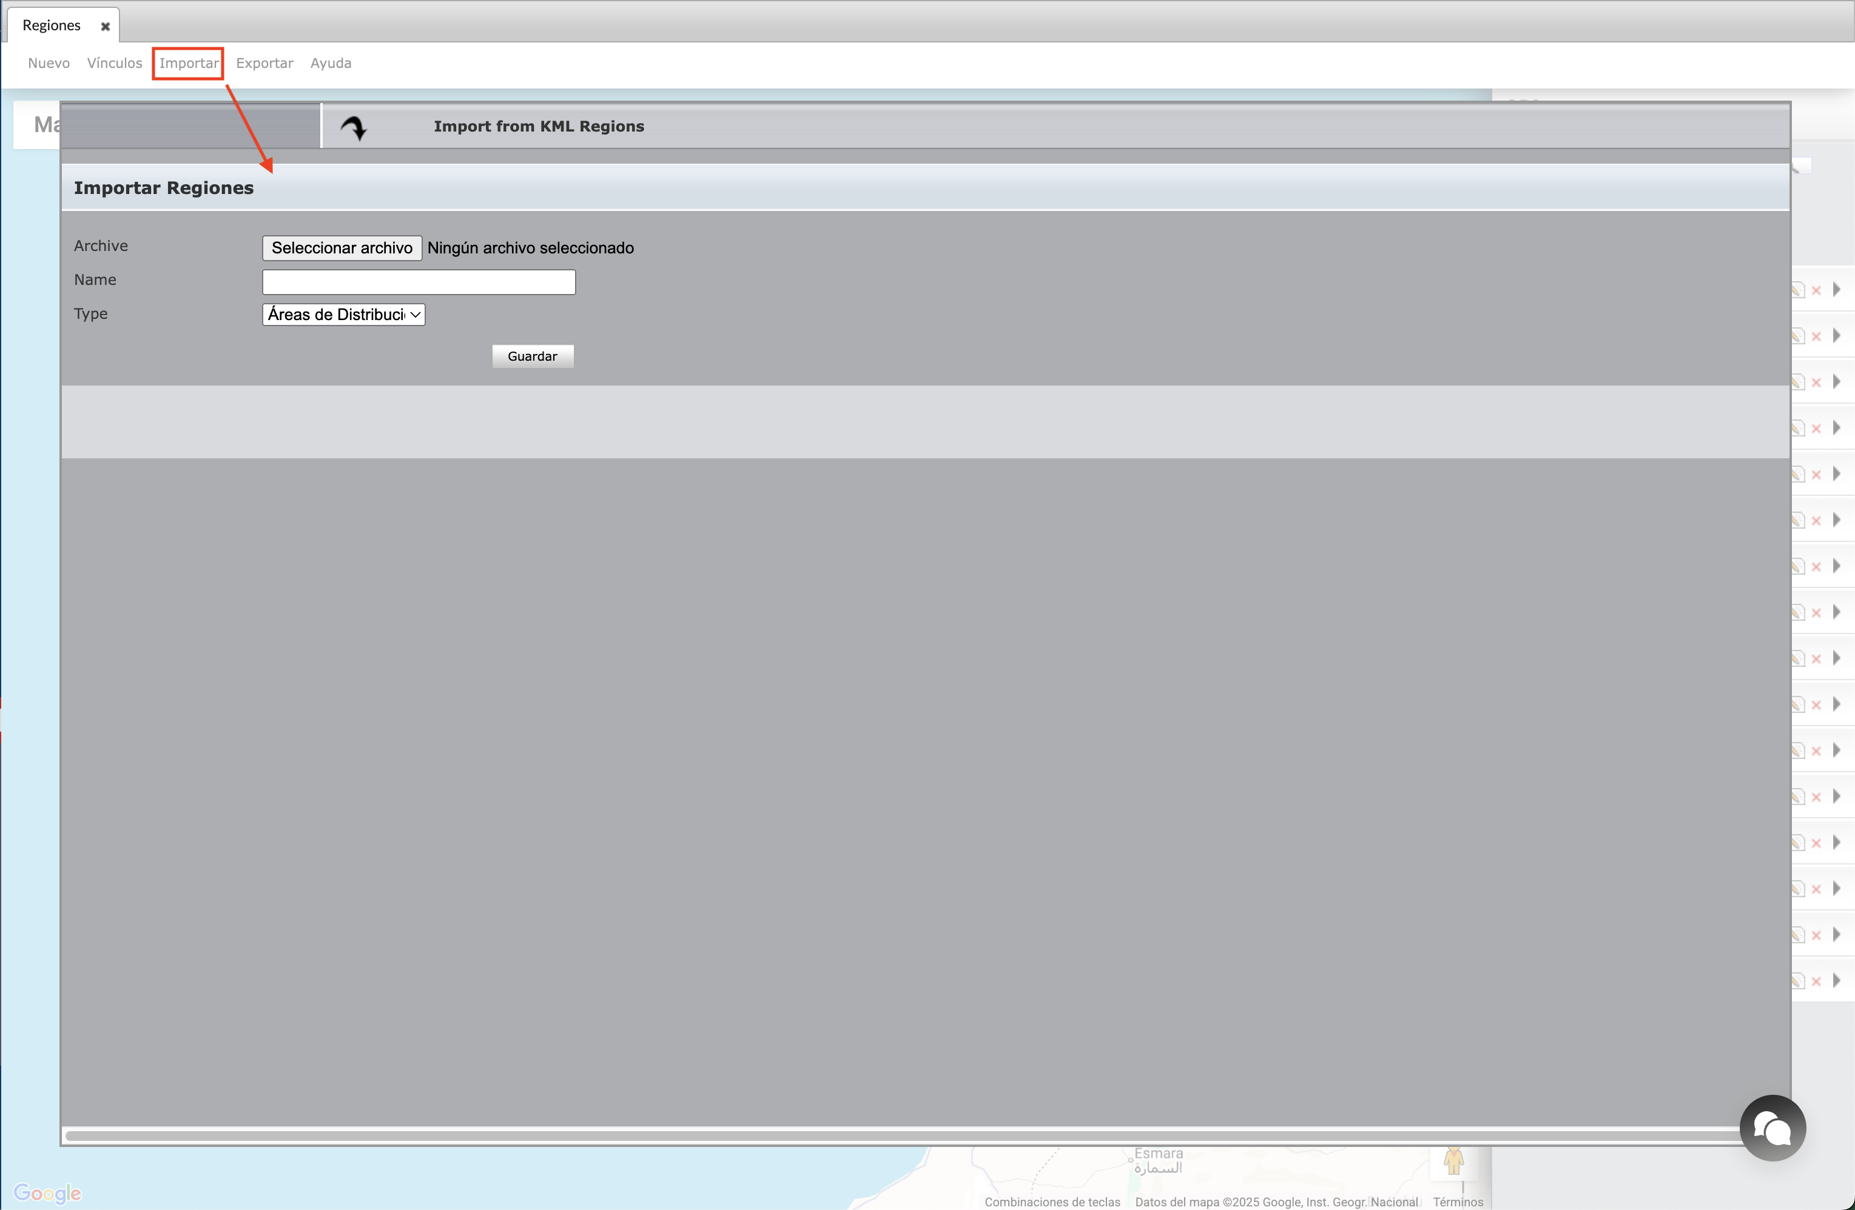1855x1210 pixels.
Task: Click into the Name input field
Action: (419, 281)
